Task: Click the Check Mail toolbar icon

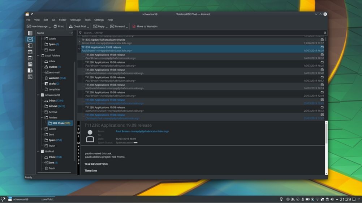Action: point(71,26)
